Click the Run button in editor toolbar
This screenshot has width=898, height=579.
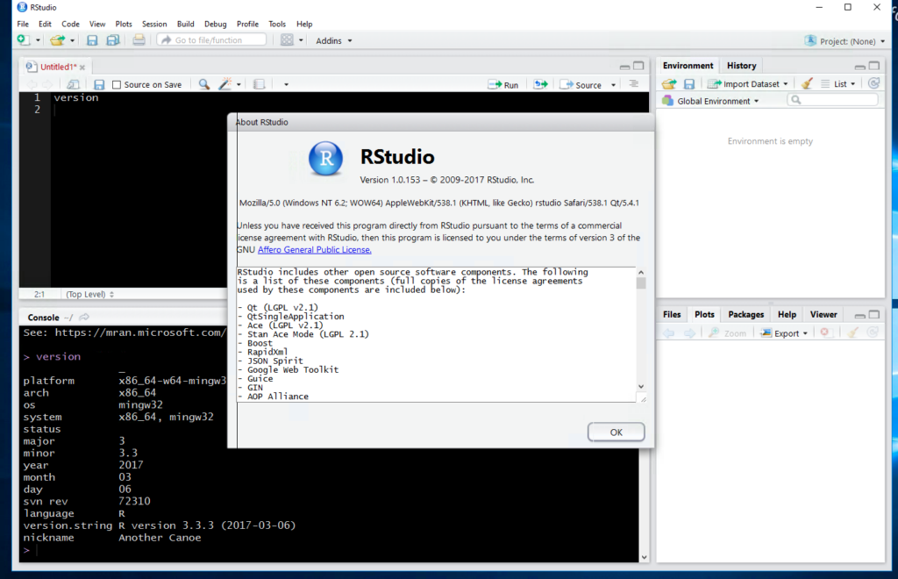502,85
